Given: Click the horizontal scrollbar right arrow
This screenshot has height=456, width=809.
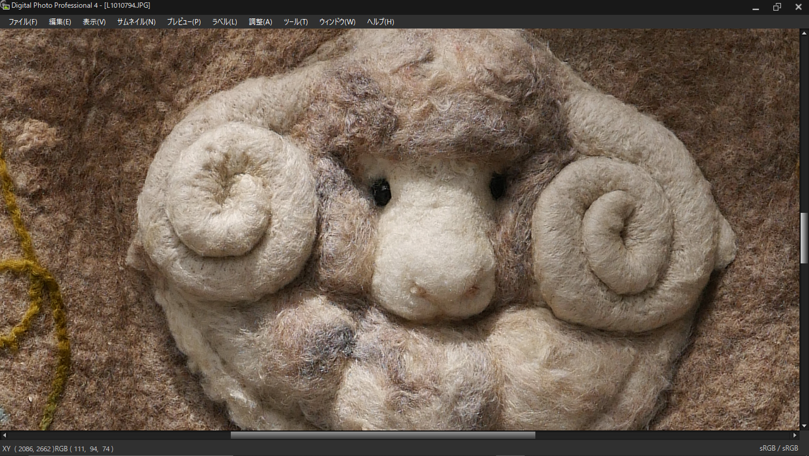Looking at the screenshot, I should click(795, 435).
